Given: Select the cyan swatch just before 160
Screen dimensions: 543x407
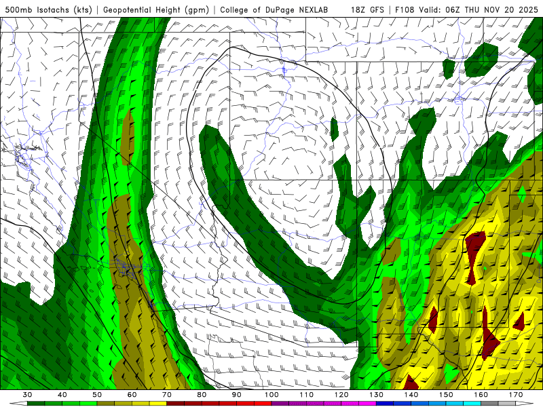Looking at the screenshot, I should coord(472,403).
